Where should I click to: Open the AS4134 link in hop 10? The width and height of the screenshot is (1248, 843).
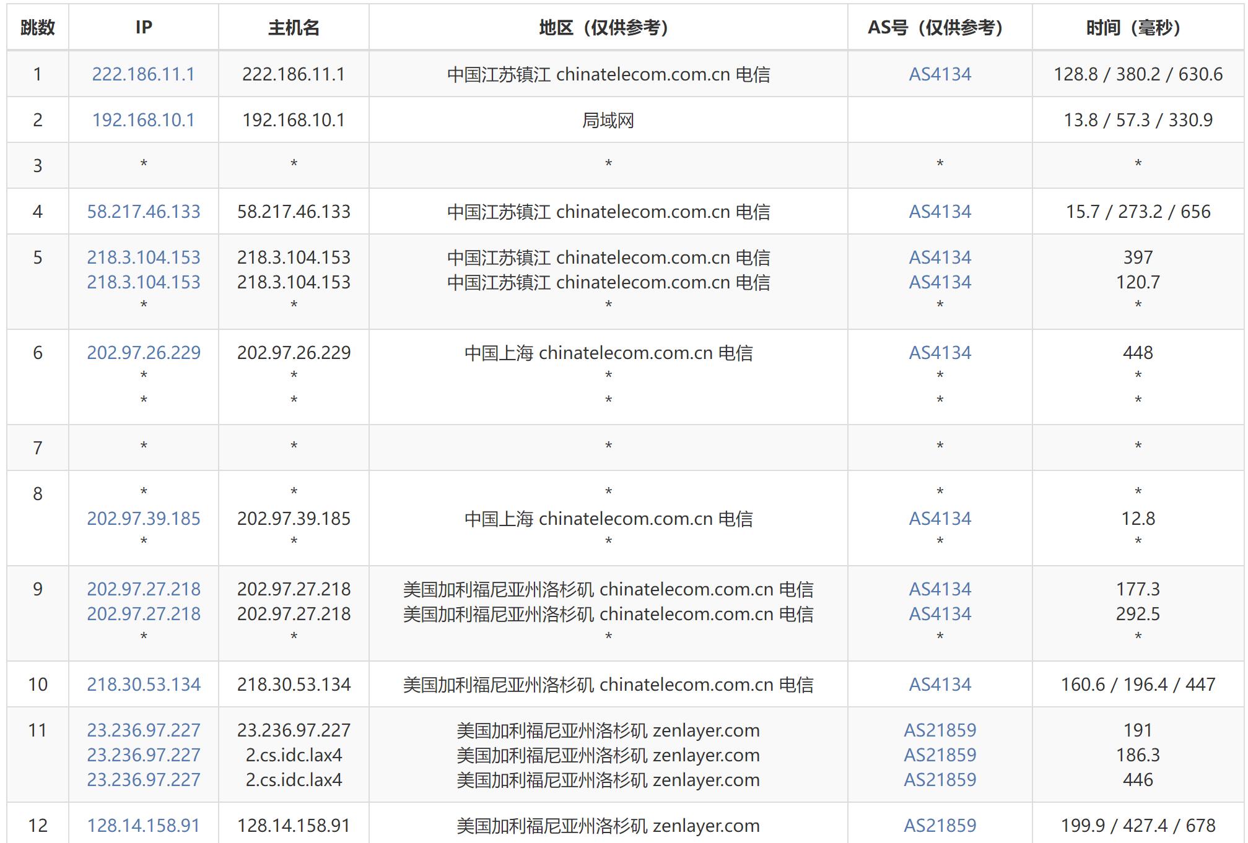tap(940, 685)
